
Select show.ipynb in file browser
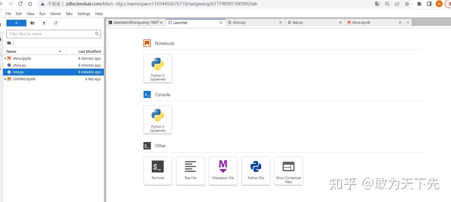(x=53, y=58)
